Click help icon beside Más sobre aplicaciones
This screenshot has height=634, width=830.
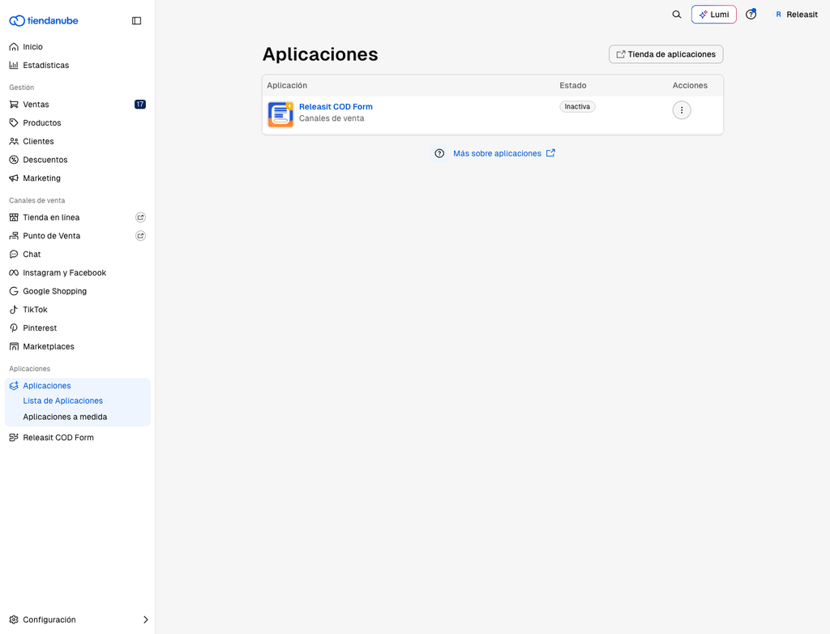(439, 153)
